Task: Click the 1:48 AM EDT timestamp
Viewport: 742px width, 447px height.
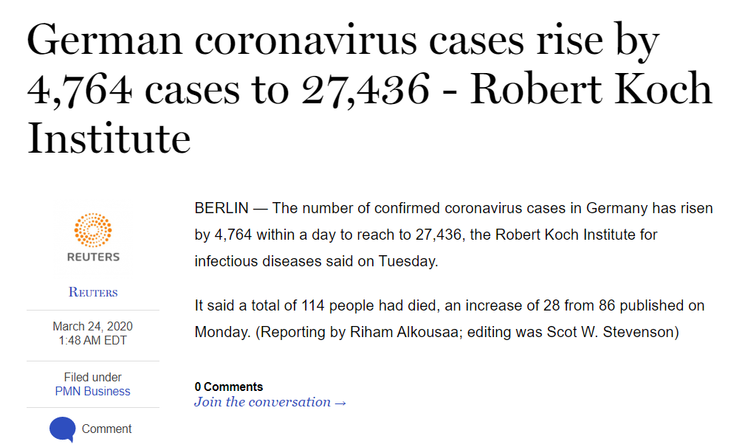Action: [x=93, y=341]
